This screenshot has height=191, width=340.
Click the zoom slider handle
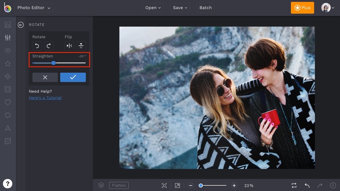coord(201,186)
